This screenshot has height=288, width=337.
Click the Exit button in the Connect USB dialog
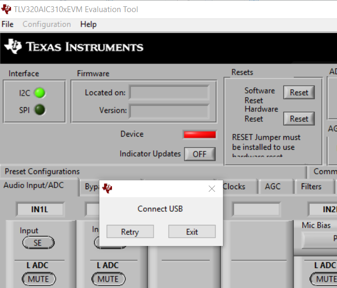pyautogui.click(x=192, y=232)
